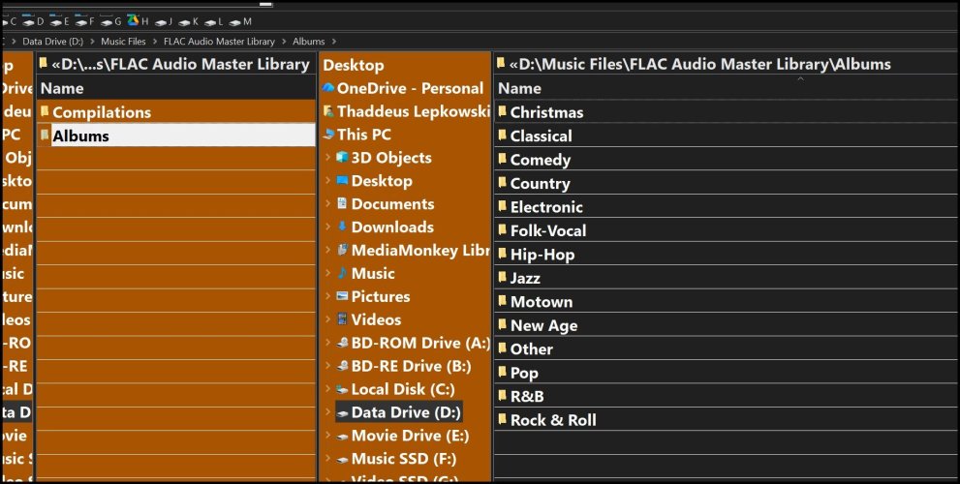Click the Documents icon in the tree
The image size is (960, 484).
tap(342, 203)
